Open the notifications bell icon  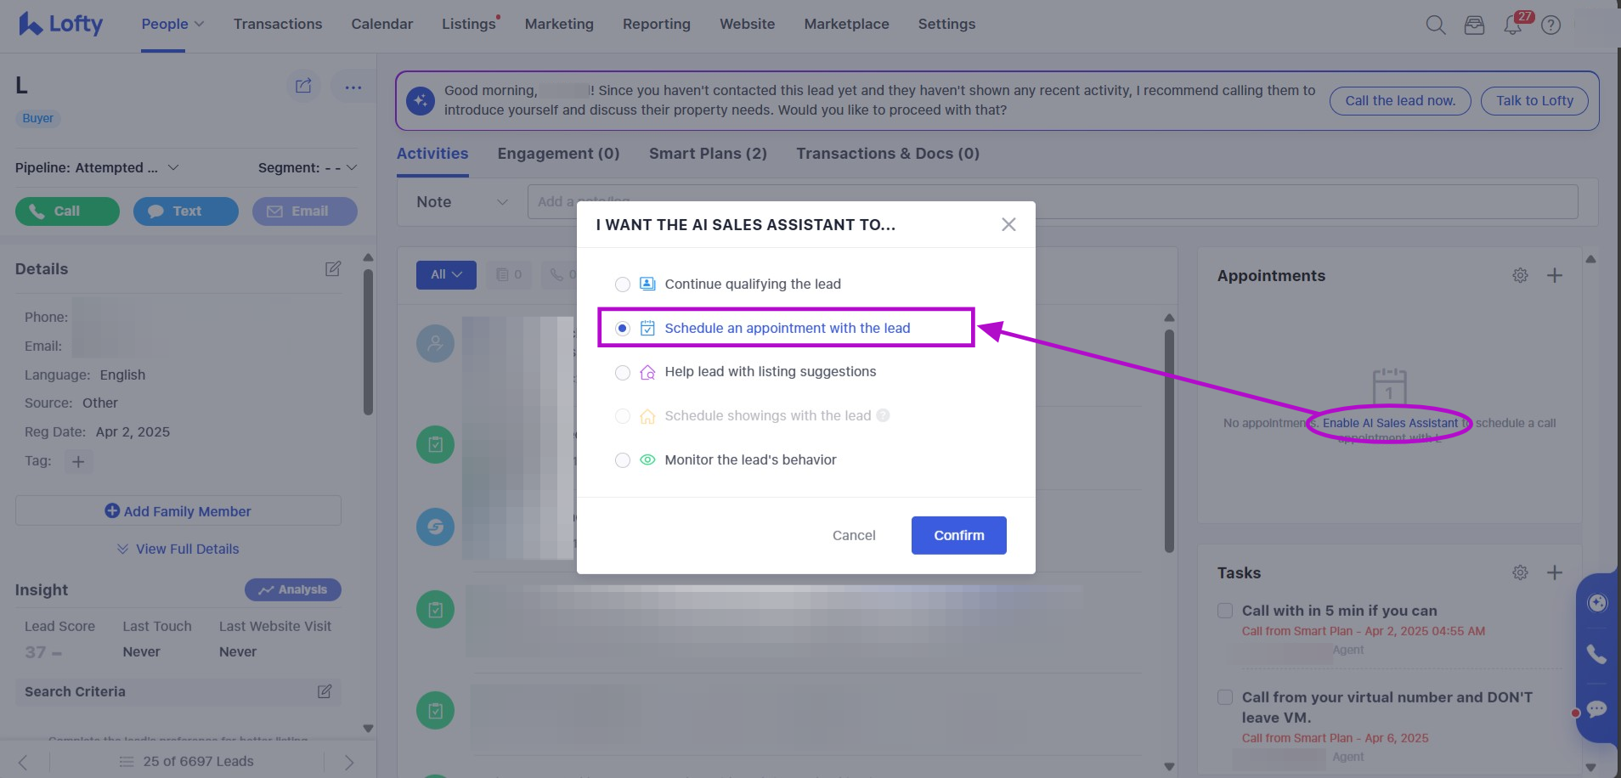[x=1512, y=25]
